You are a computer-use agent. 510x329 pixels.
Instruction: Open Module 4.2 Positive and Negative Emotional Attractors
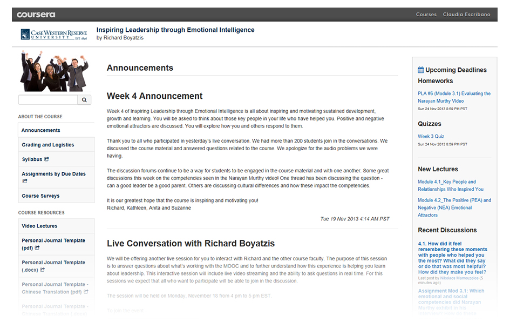(x=454, y=207)
